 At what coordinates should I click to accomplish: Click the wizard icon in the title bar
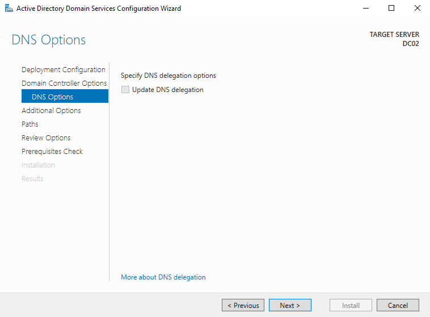pyautogui.click(x=9, y=9)
